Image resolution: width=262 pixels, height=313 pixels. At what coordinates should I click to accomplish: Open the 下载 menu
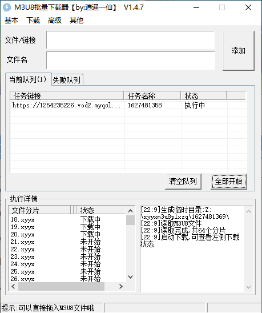(x=33, y=21)
